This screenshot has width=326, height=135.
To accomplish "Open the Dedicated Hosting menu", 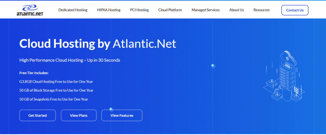I will [73, 10].
